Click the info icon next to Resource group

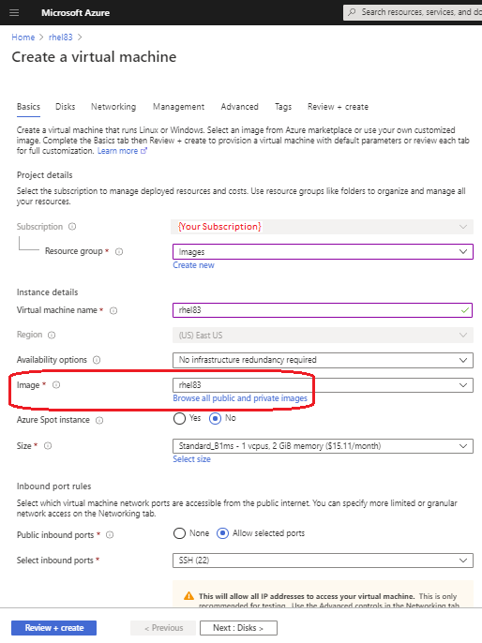[x=119, y=251]
